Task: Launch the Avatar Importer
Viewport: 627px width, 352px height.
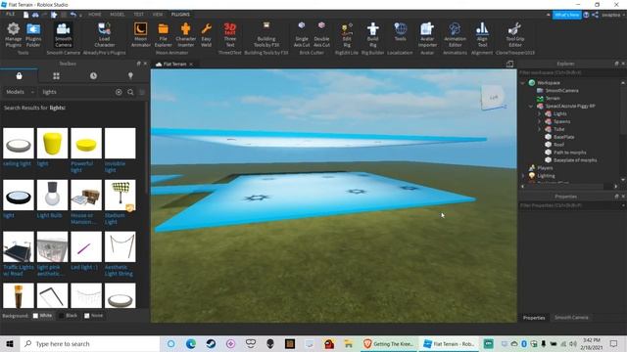Action: coord(427,35)
